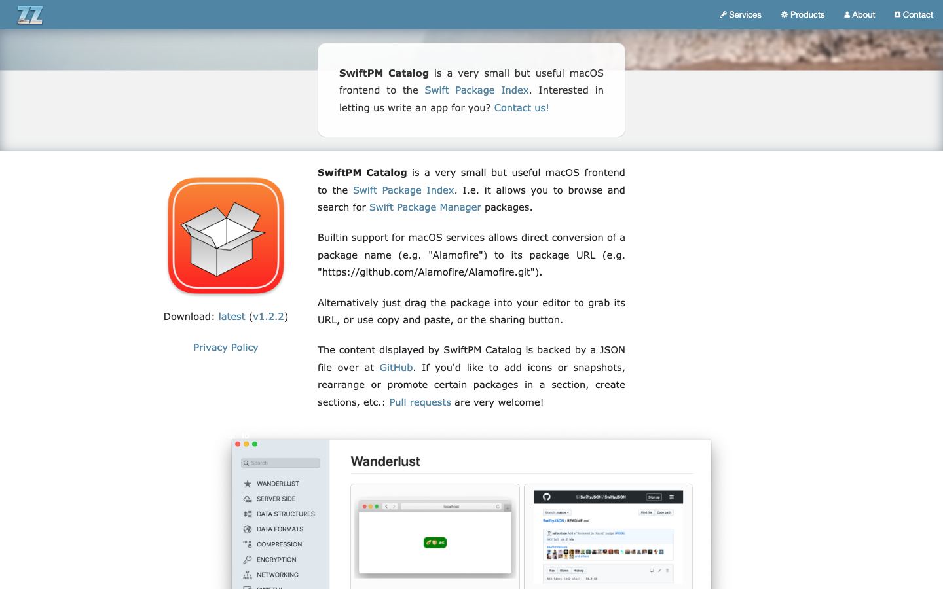Select the Encryption key icon
943x589 pixels.
coord(248,560)
